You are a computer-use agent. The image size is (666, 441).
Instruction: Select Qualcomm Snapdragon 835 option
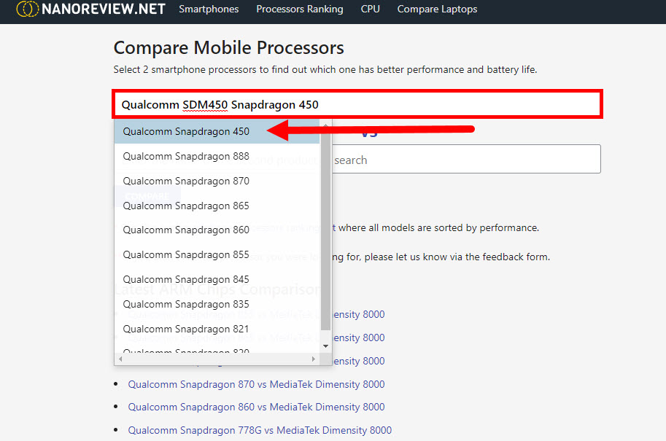[x=217, y=305]
